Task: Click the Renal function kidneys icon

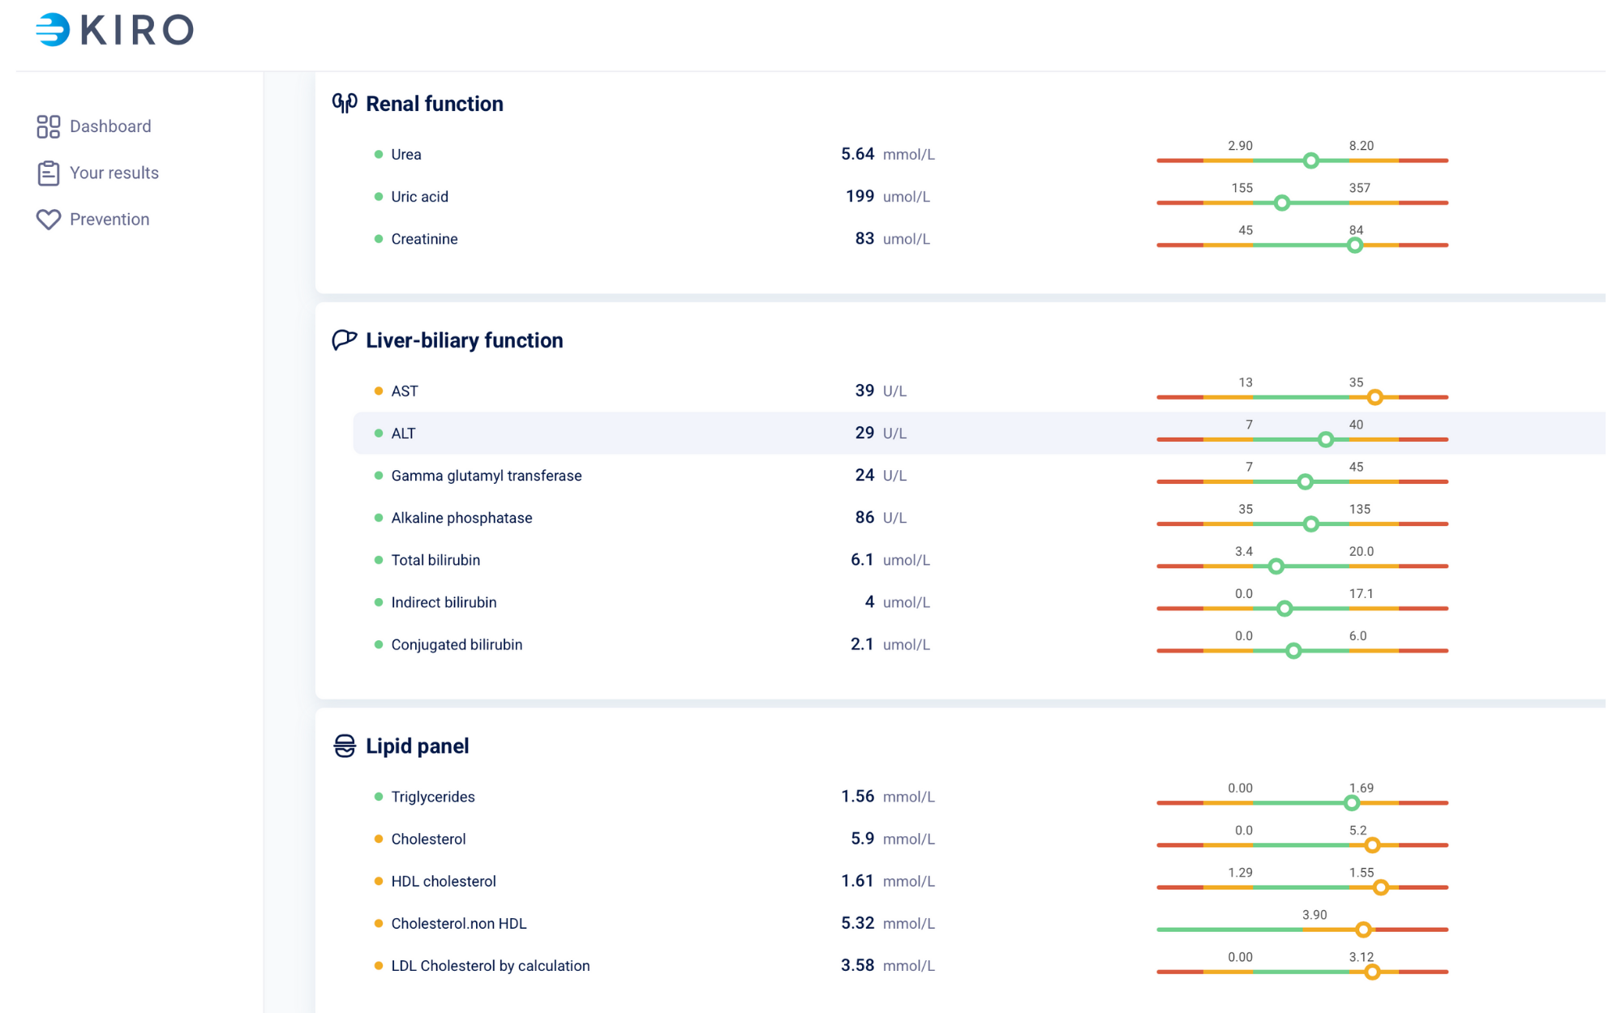Action: coord(345,103)
